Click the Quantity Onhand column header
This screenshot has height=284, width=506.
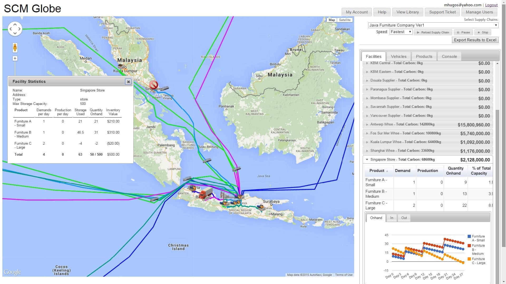coord(455,171)
